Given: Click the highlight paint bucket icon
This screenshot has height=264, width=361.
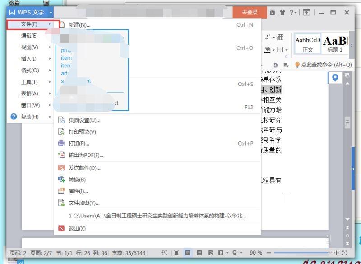Looking at the screenshot, I should [268, 50].
